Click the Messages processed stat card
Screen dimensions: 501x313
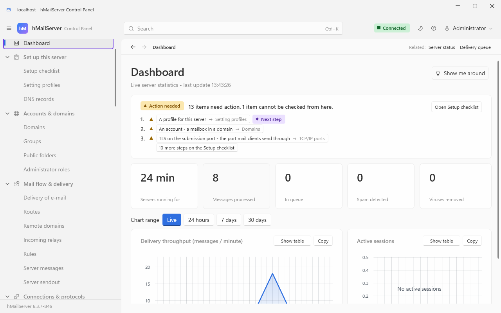coord(236,186)
